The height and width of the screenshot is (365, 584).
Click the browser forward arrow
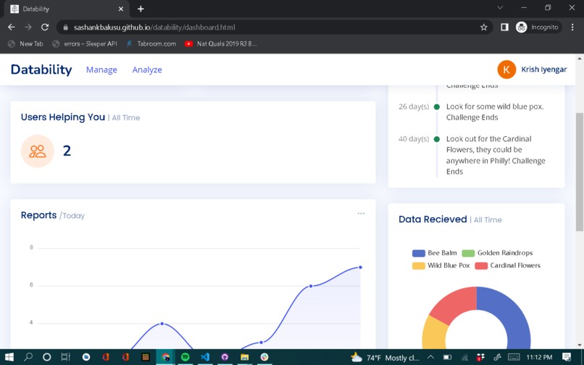(x=28, y=28)
